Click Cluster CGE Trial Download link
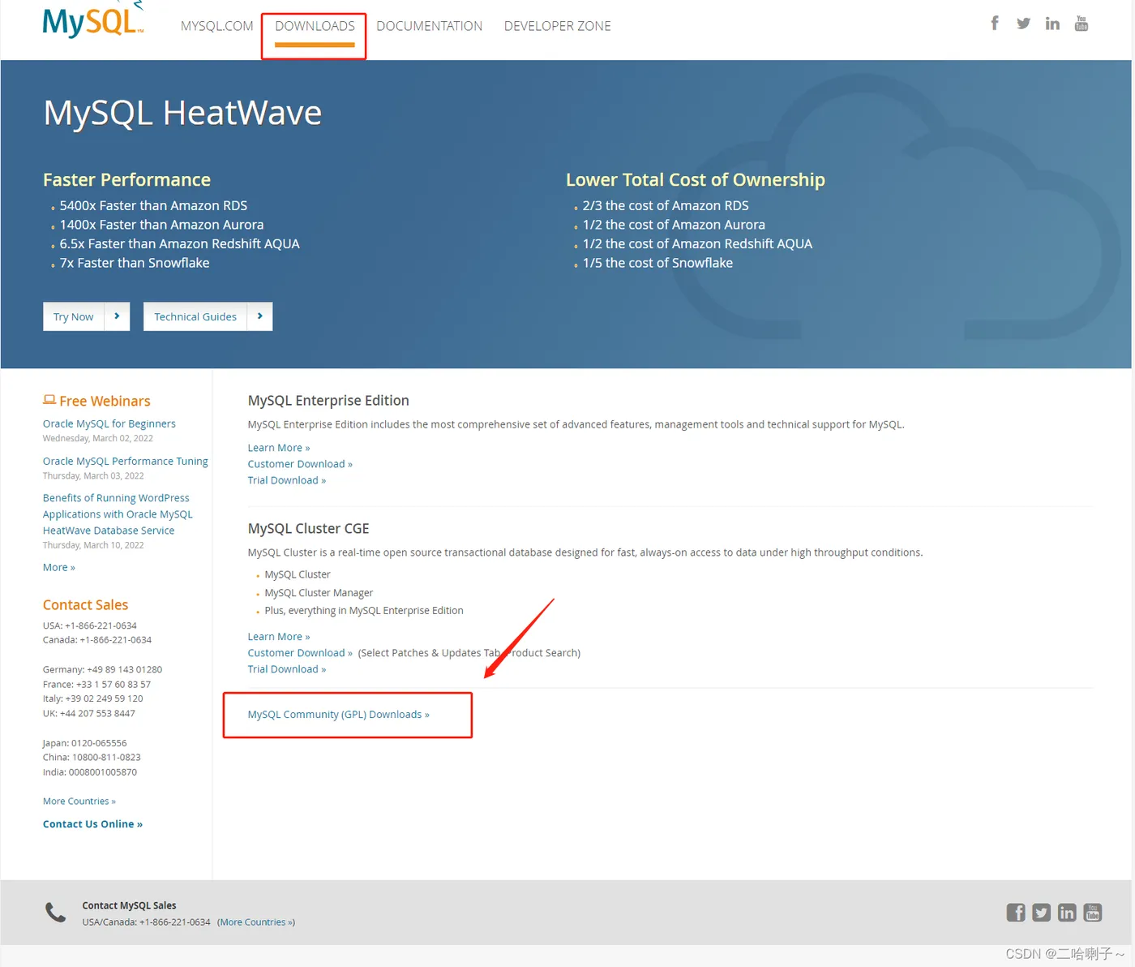 click(x=287, y=669)
